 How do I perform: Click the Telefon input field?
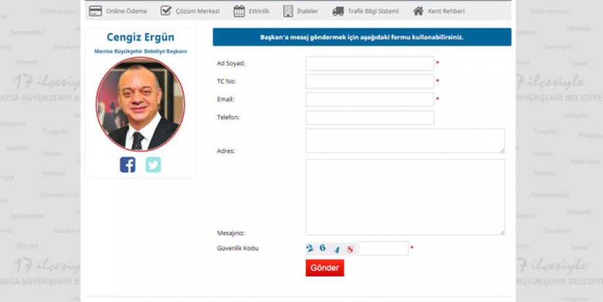[370, 118]
